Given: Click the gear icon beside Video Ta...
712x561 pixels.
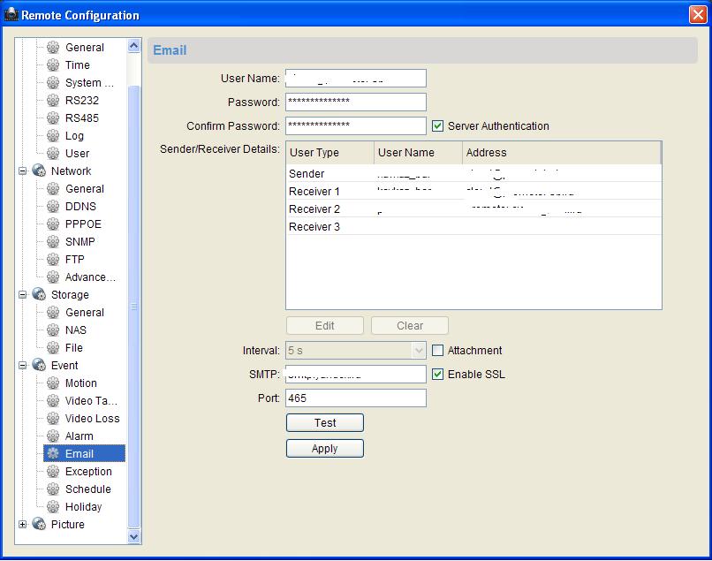Looking at the screenshot, I should (53, 401).
